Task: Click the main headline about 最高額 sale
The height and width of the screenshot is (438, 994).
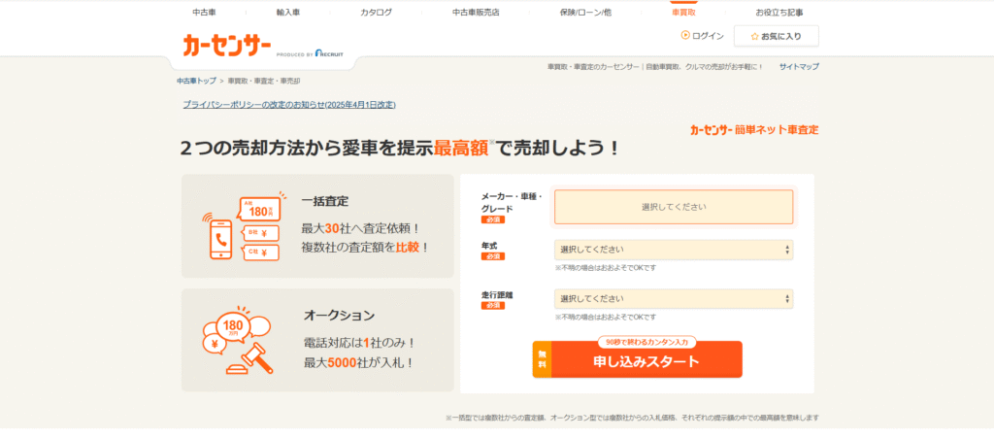Action: (x=400, y=149)
